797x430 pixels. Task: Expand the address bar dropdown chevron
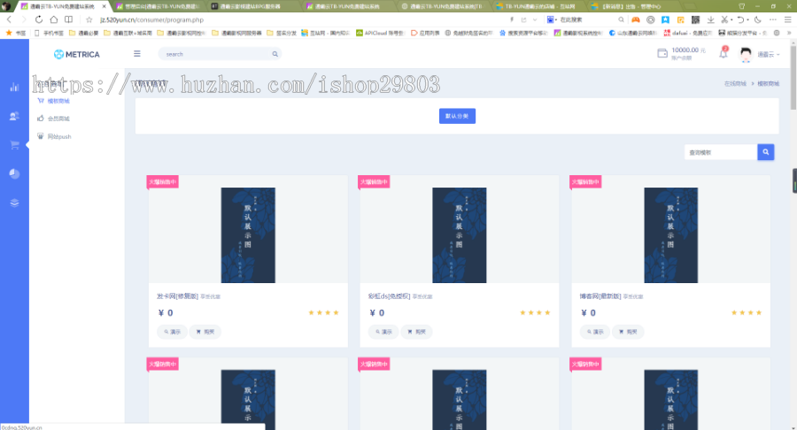[535, 19]
